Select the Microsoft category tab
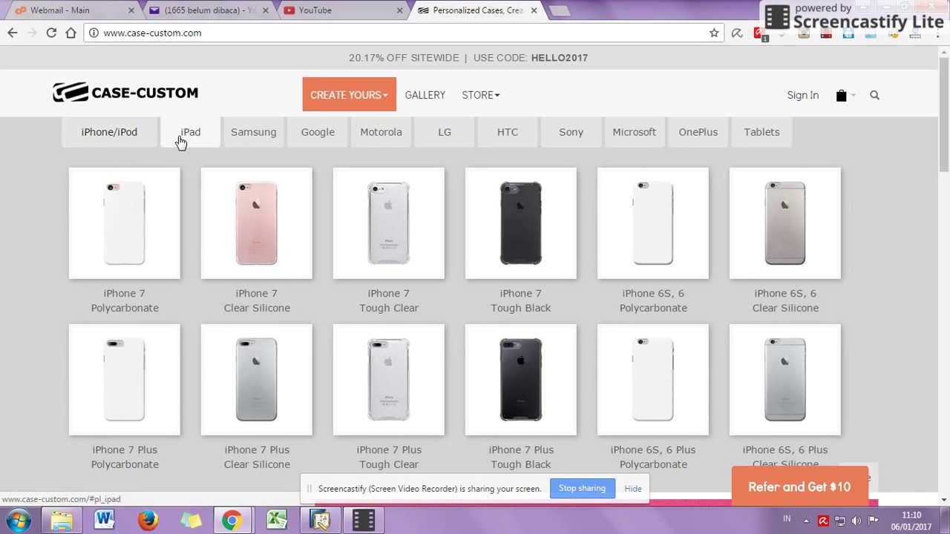This screenshot has width=950, height=534. point(635,132)
